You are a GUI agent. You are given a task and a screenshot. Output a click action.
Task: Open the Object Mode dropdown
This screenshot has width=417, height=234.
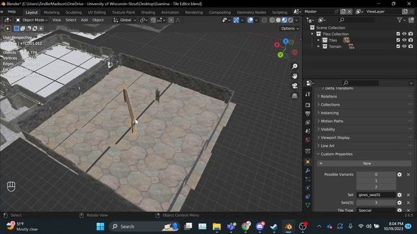[32, 20]
